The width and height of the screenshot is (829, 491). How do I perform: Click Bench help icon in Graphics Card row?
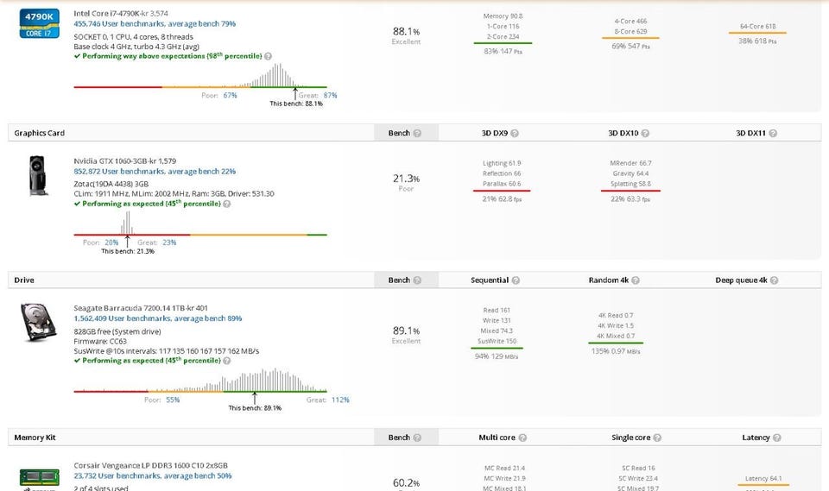tap(417, 134)
